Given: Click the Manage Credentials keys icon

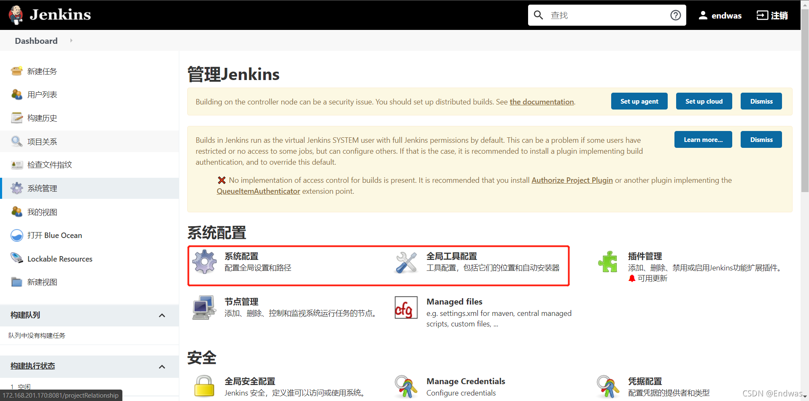Looking at the screenshot, I should pos(406,387).
